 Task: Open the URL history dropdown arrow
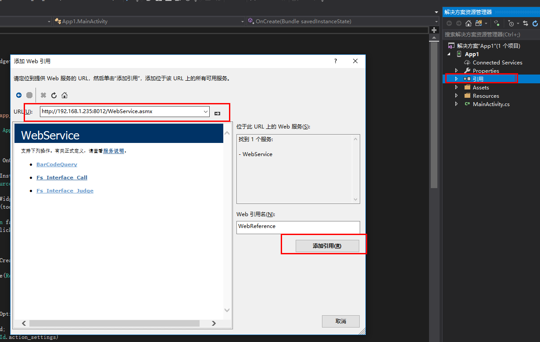206,111
